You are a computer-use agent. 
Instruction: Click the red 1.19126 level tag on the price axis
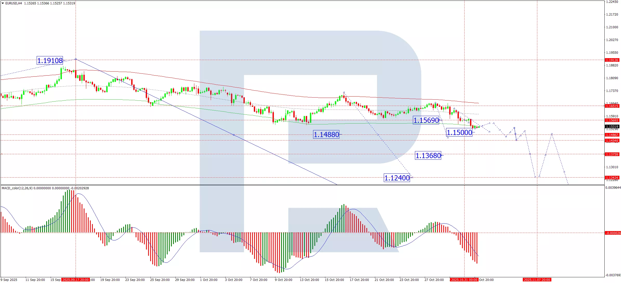click(612, 60)
